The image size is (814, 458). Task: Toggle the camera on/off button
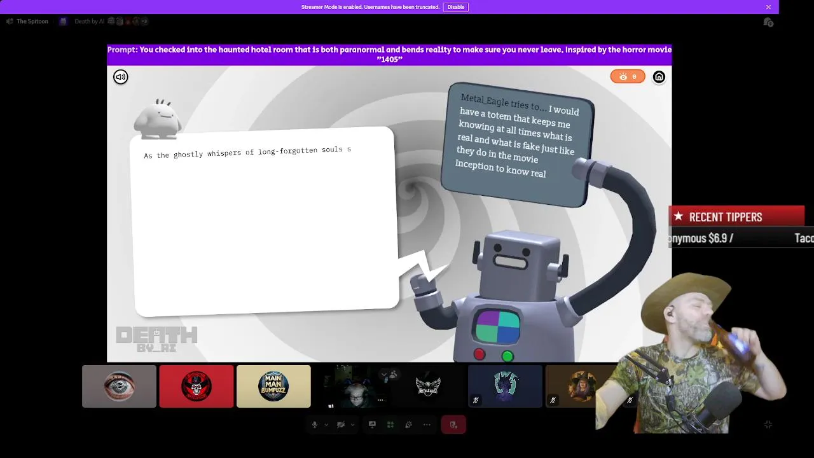(341, 425)
